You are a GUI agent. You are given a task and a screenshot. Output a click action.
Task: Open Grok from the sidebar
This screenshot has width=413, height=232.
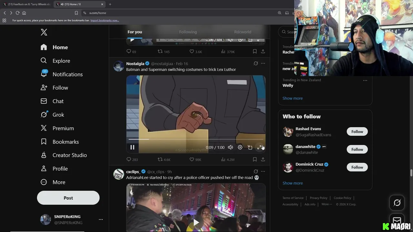[52, 115]
